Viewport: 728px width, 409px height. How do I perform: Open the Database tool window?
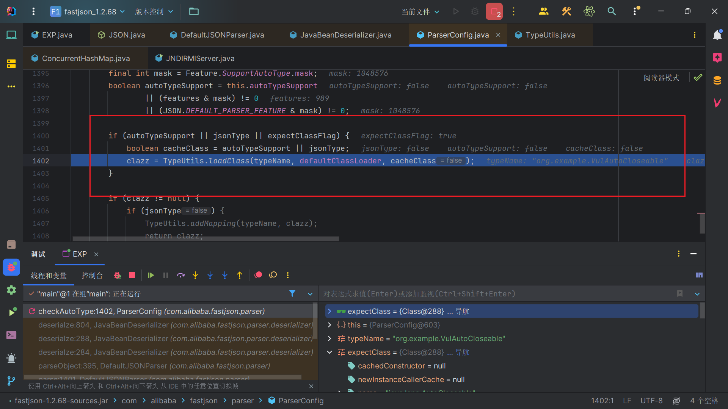point(717,80)
